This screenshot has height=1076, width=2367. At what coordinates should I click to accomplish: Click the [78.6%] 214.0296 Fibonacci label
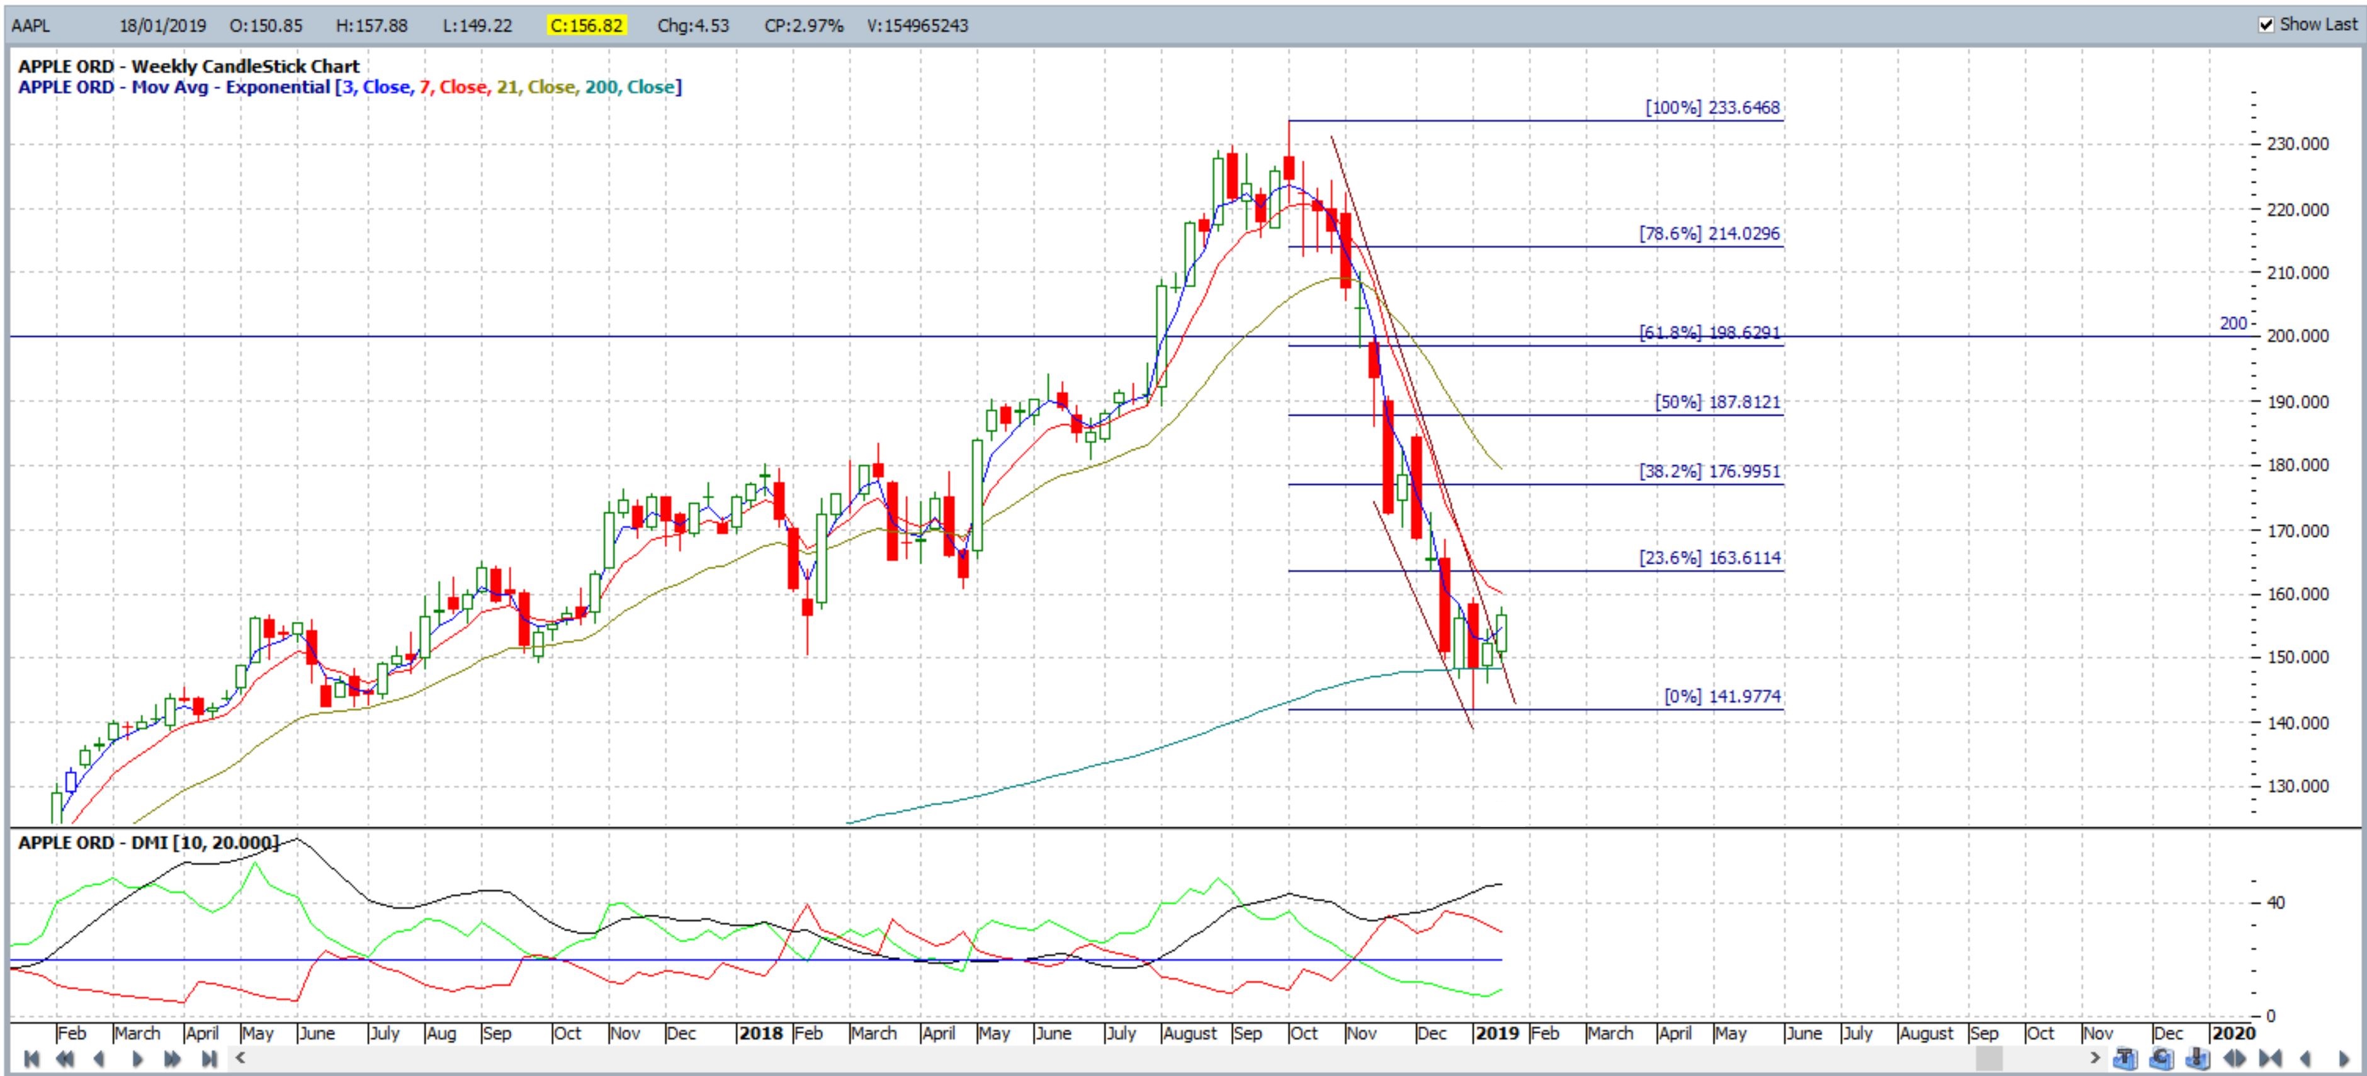pos(1709,234)
